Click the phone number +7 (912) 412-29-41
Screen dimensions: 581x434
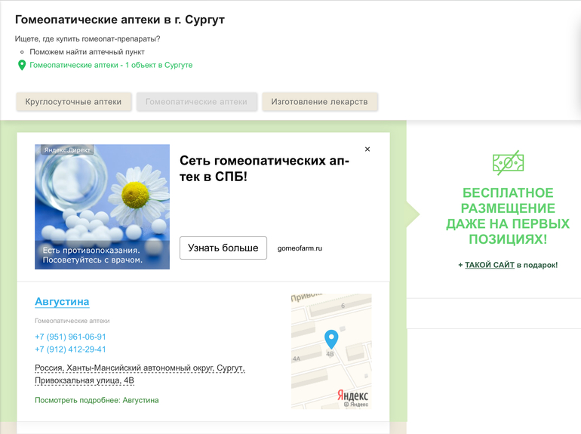pyautogui.click(x=70, y=349)
